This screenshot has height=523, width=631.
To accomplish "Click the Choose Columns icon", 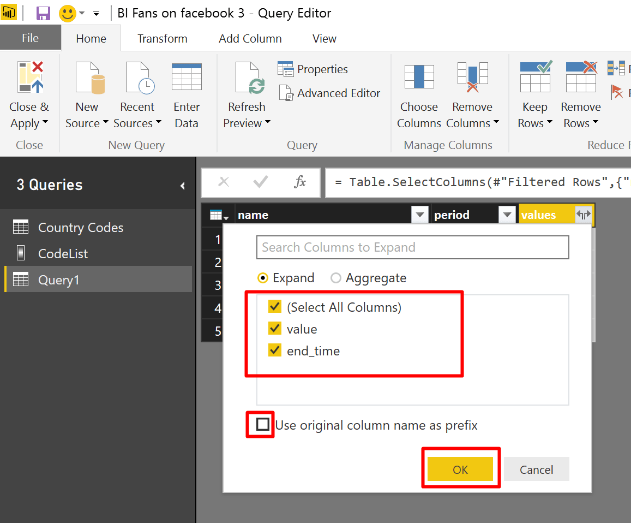I will (419, 76).
